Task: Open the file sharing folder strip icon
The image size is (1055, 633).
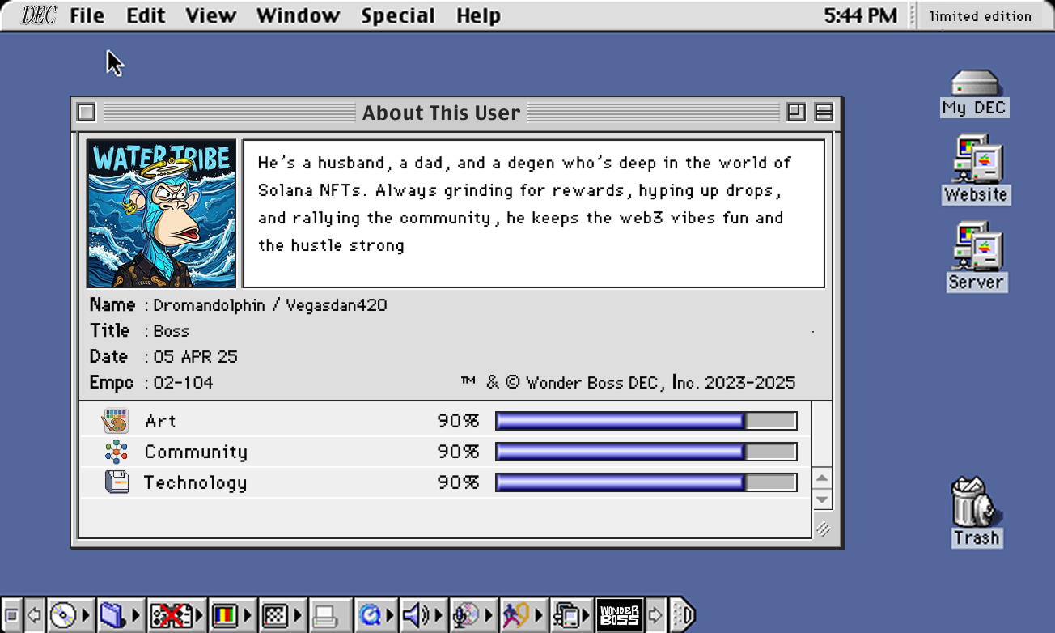Action: 112,616
